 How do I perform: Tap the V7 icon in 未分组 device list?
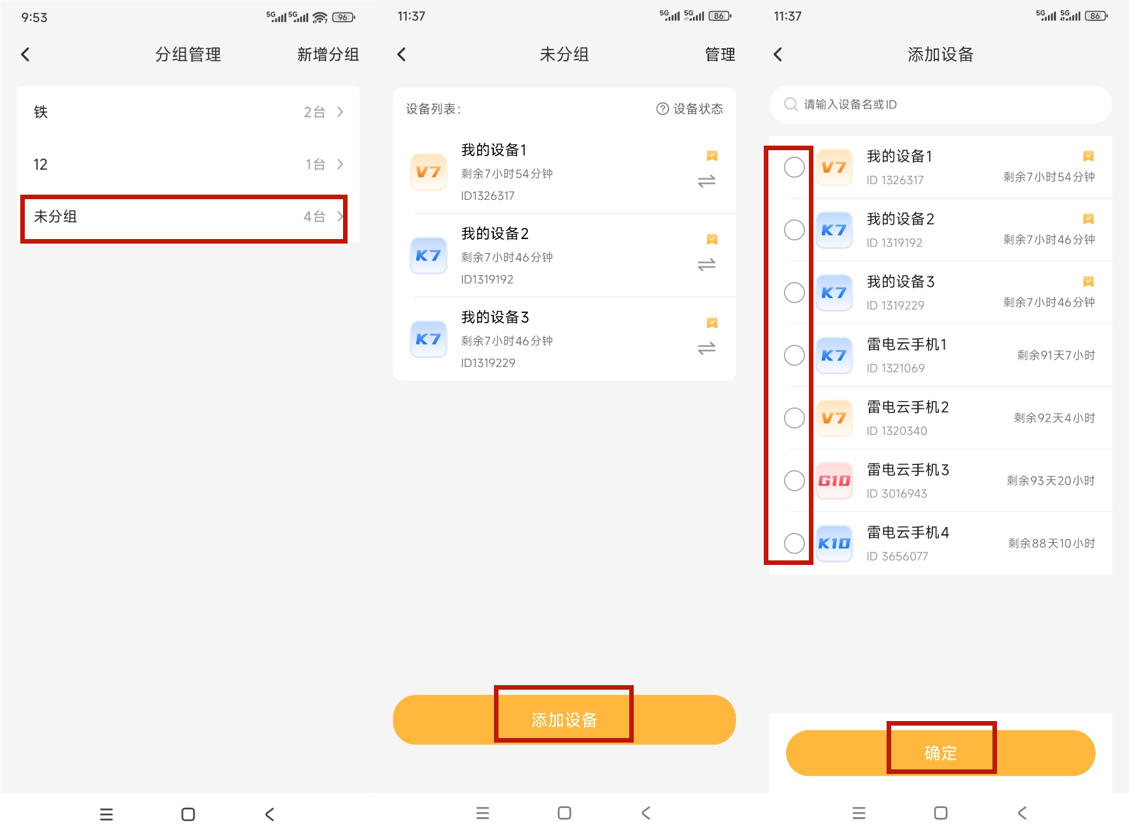tap(428, 172)
